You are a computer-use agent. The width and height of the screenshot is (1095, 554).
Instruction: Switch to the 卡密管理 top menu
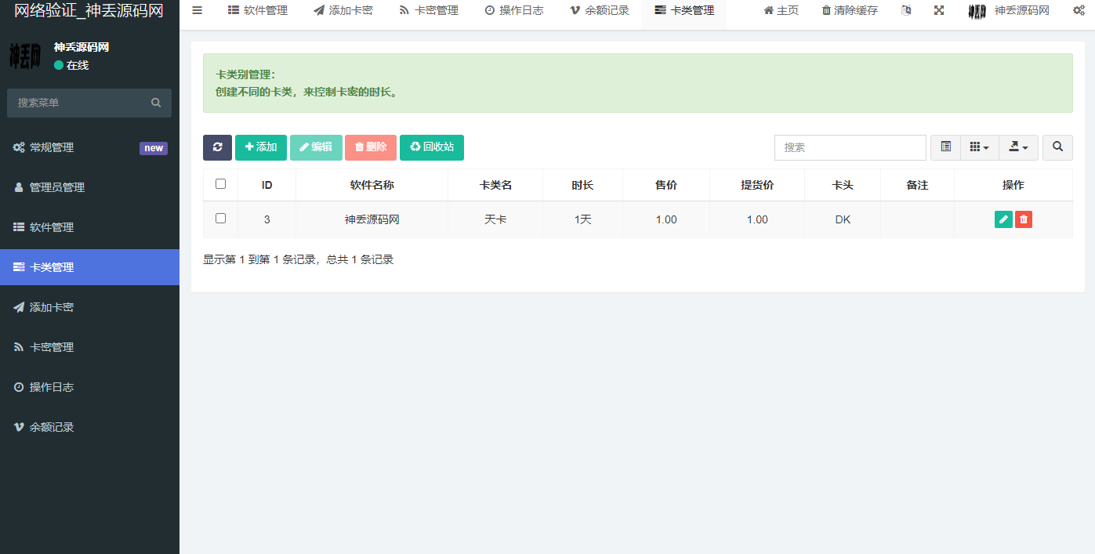click(428, 10)
